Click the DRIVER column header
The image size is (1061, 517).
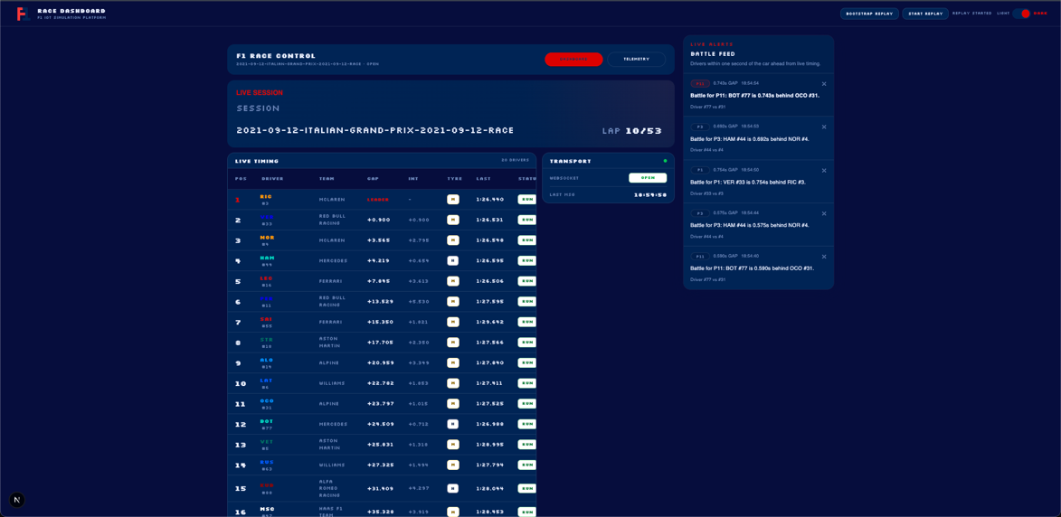[272, 179]
